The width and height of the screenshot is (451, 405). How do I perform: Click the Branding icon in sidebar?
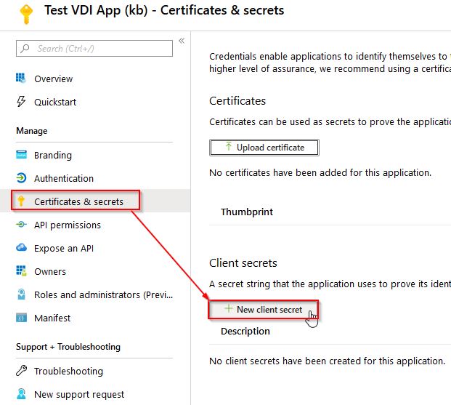pos(21,155)
